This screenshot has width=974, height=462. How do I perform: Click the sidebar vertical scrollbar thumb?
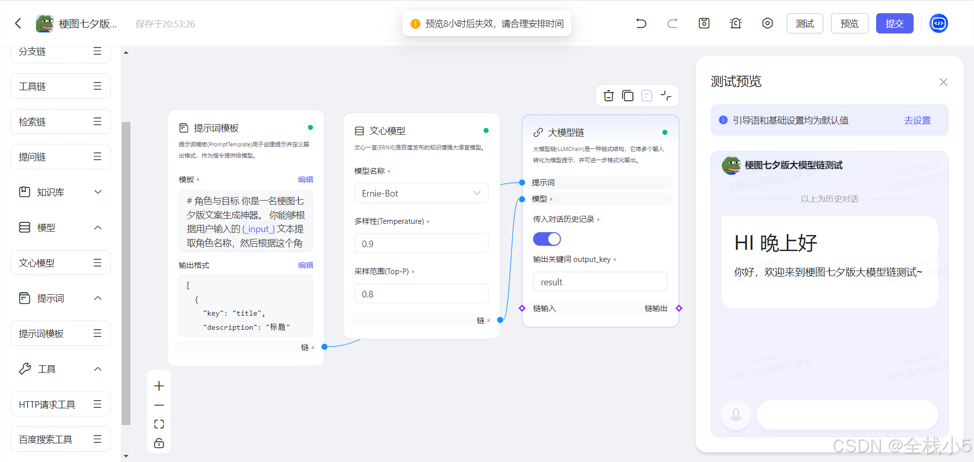click(x=126, y=274)
